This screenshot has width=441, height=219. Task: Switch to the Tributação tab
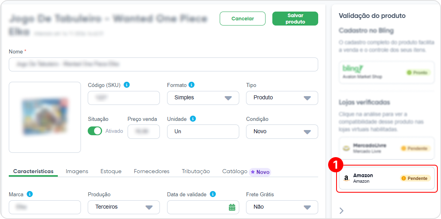tap(196, 172)
